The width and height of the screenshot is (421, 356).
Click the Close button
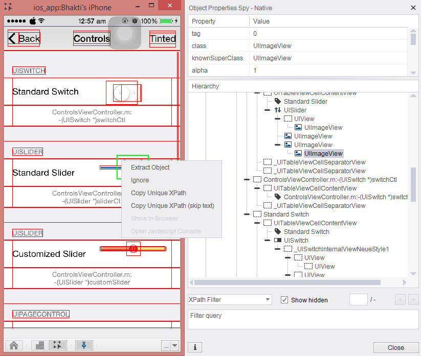click(x=395, y=347)
